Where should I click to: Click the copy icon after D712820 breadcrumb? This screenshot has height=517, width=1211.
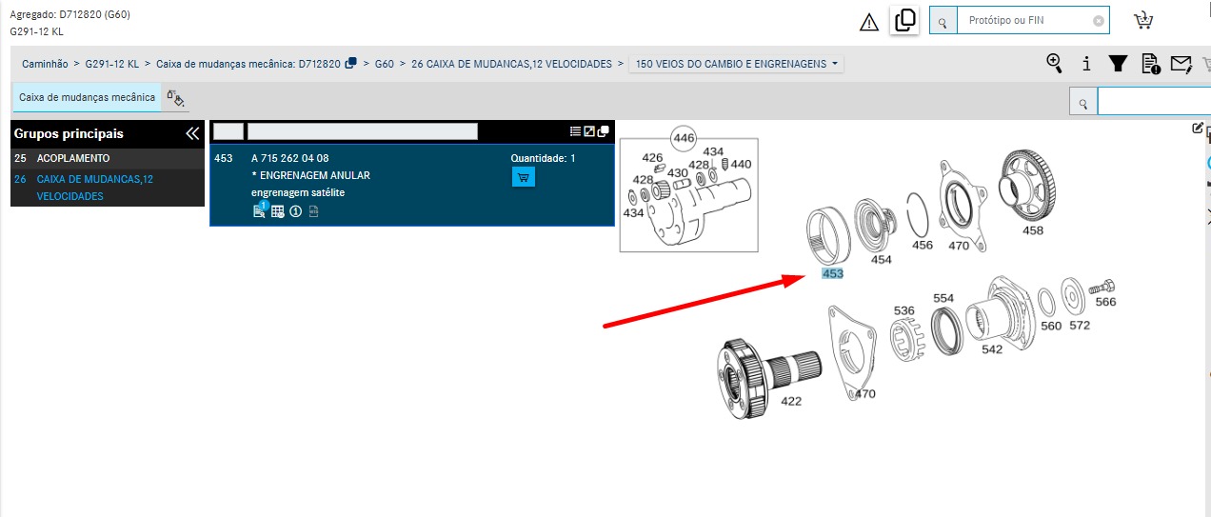pyautogui.click(x=350, y=63)
